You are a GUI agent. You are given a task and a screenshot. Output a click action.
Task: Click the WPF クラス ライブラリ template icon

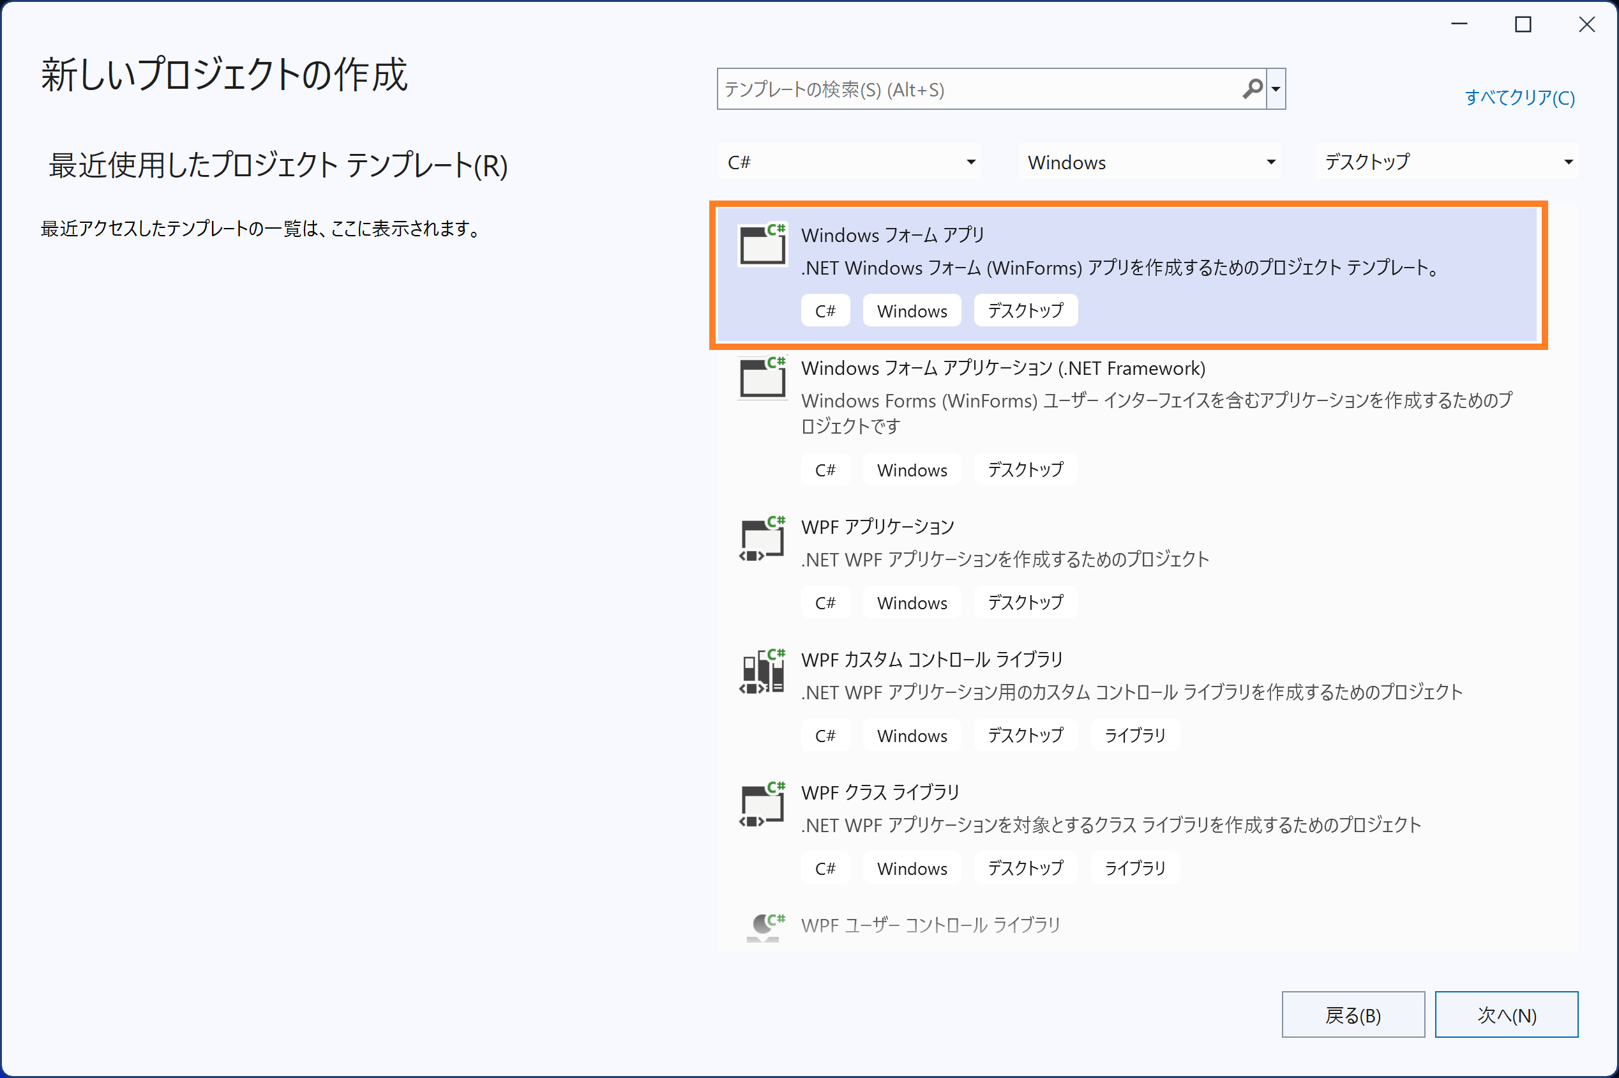tap(762, 803)
